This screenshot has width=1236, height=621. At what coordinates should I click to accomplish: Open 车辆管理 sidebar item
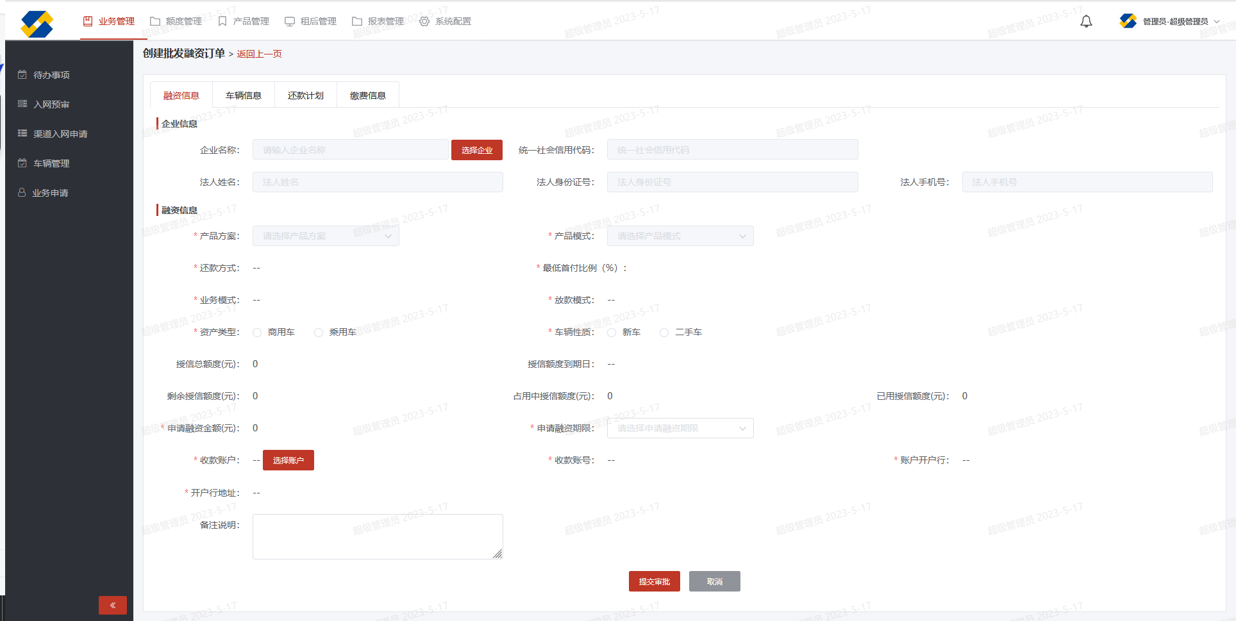click(51, 163)
